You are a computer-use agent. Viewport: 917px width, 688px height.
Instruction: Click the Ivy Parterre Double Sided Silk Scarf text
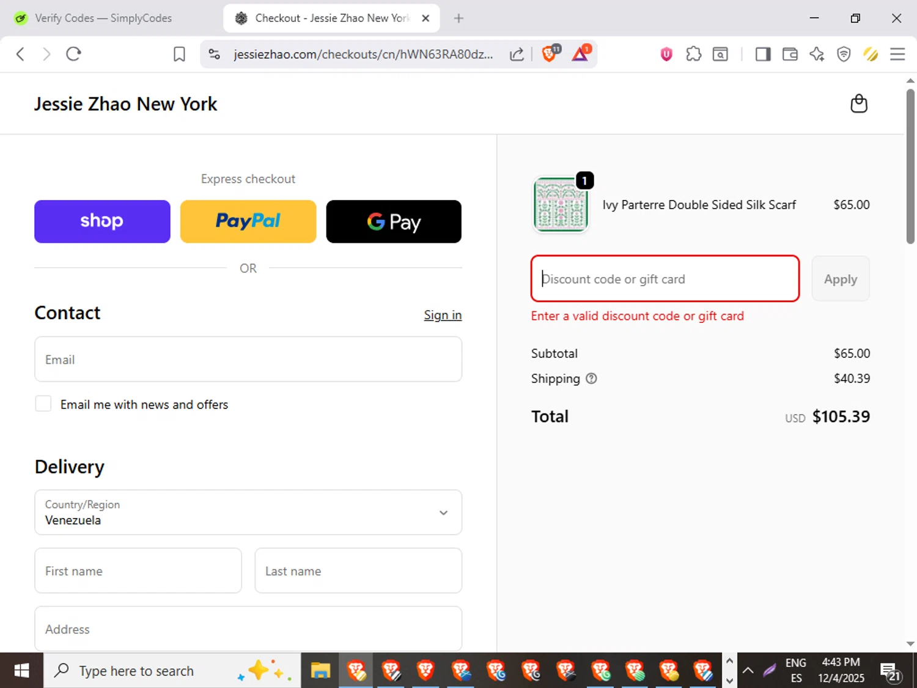(699, 205)
